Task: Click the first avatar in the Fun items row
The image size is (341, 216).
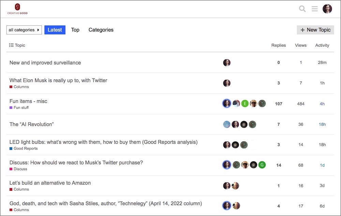Action: point(227,103)
